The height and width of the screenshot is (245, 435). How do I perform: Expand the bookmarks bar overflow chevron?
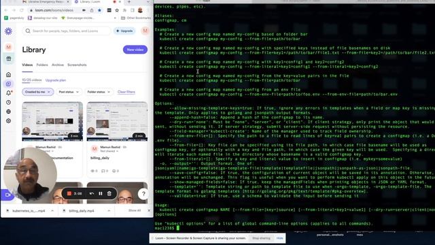click(115, 18)
